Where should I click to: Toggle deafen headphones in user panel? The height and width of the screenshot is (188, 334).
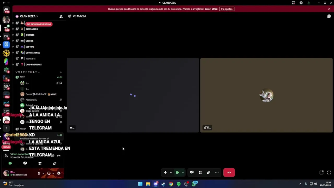point(49,173)
